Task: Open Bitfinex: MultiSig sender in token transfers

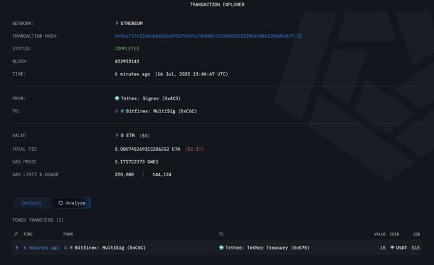Action: [x=110, y=248]
